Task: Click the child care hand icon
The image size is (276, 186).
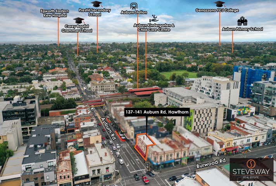Action: pyautogui.click(x=154, y=18)
